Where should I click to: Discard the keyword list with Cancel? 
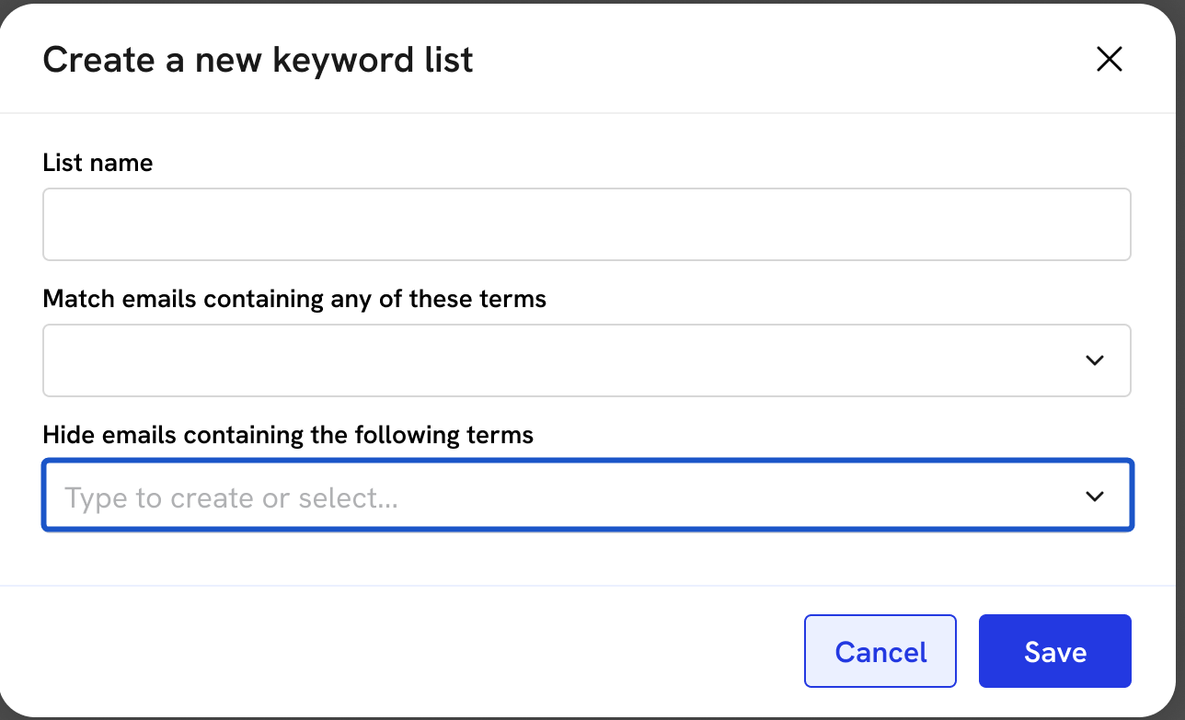(x=880, y=651)
